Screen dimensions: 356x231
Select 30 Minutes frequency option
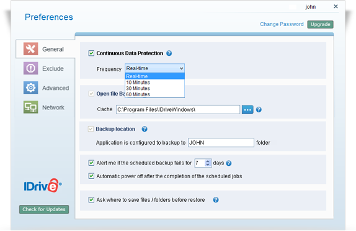[154, 88]
